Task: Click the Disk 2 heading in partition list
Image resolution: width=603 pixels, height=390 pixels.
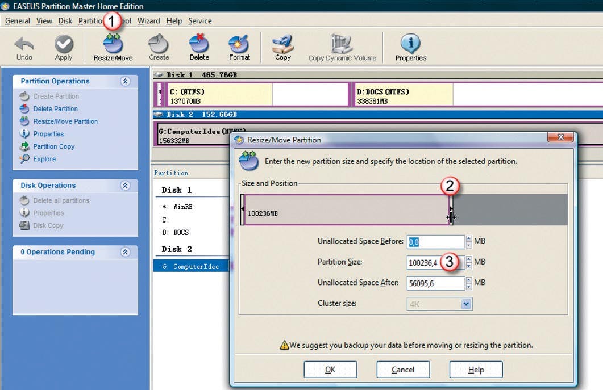Action: click(x=177, y=249)
